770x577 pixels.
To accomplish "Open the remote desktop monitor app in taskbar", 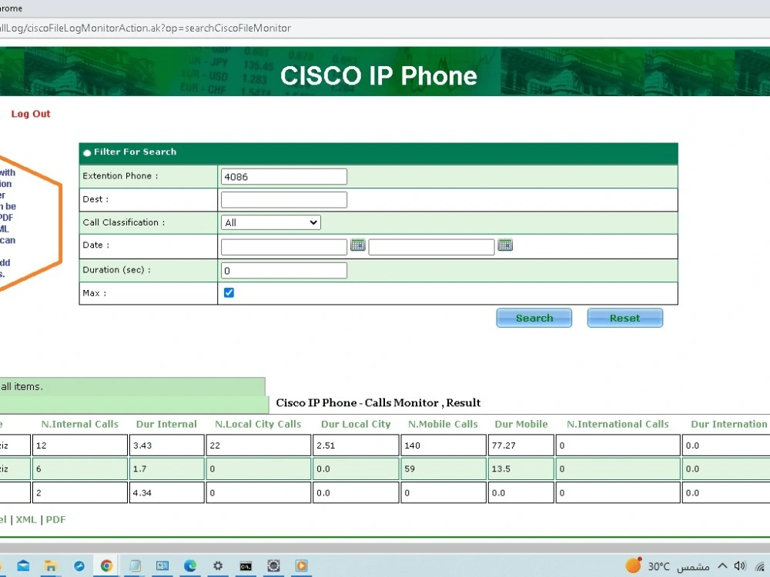I will 162,565.
